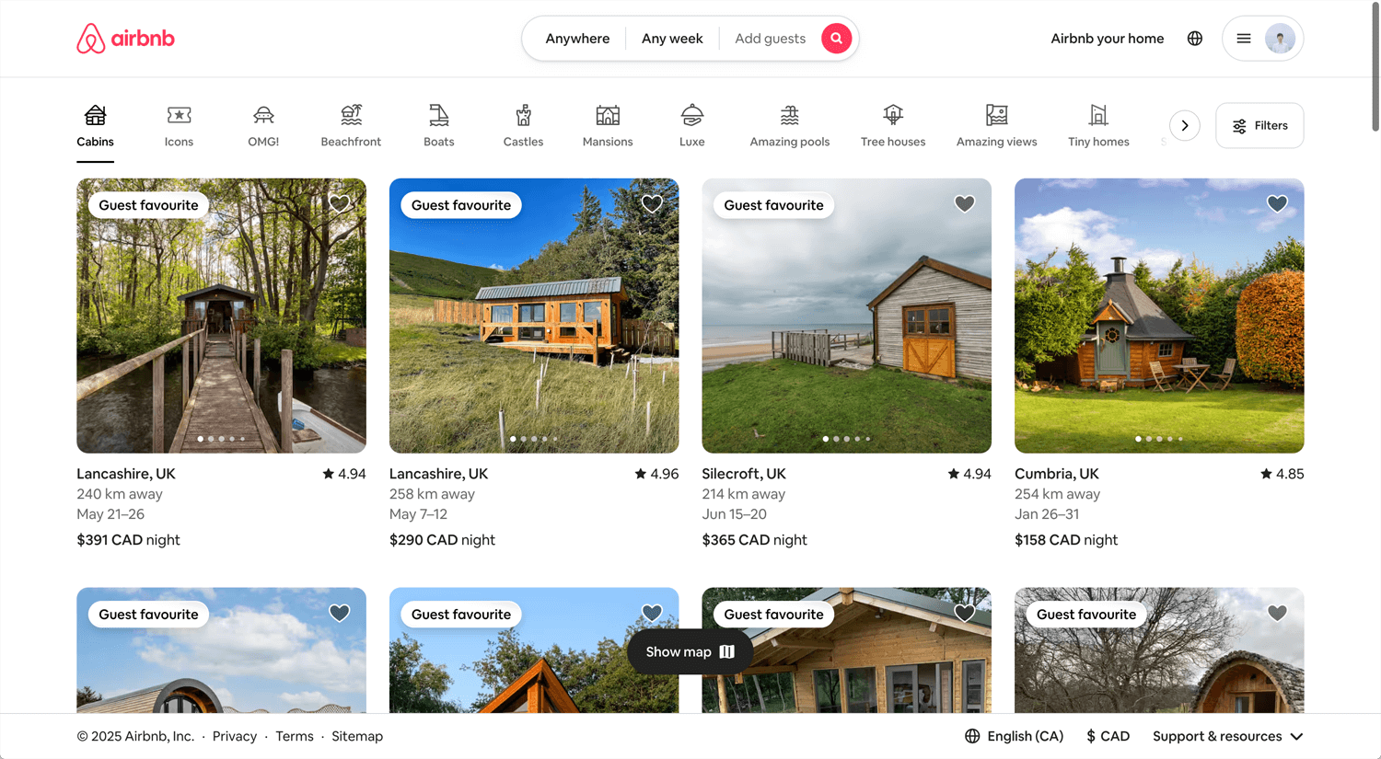Select the Beachfront category

(x=351, y=126)
